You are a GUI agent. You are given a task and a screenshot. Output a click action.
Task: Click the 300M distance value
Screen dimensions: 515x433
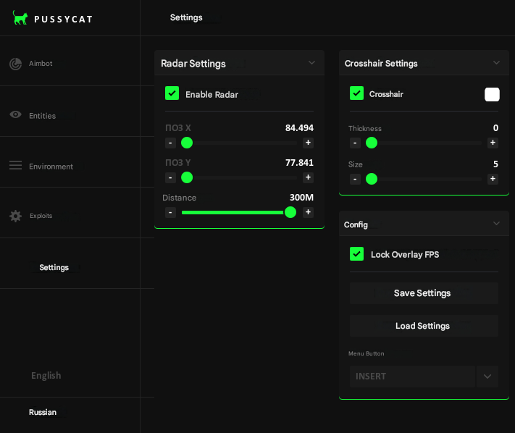pyautogui.click(x=301, y=198)
